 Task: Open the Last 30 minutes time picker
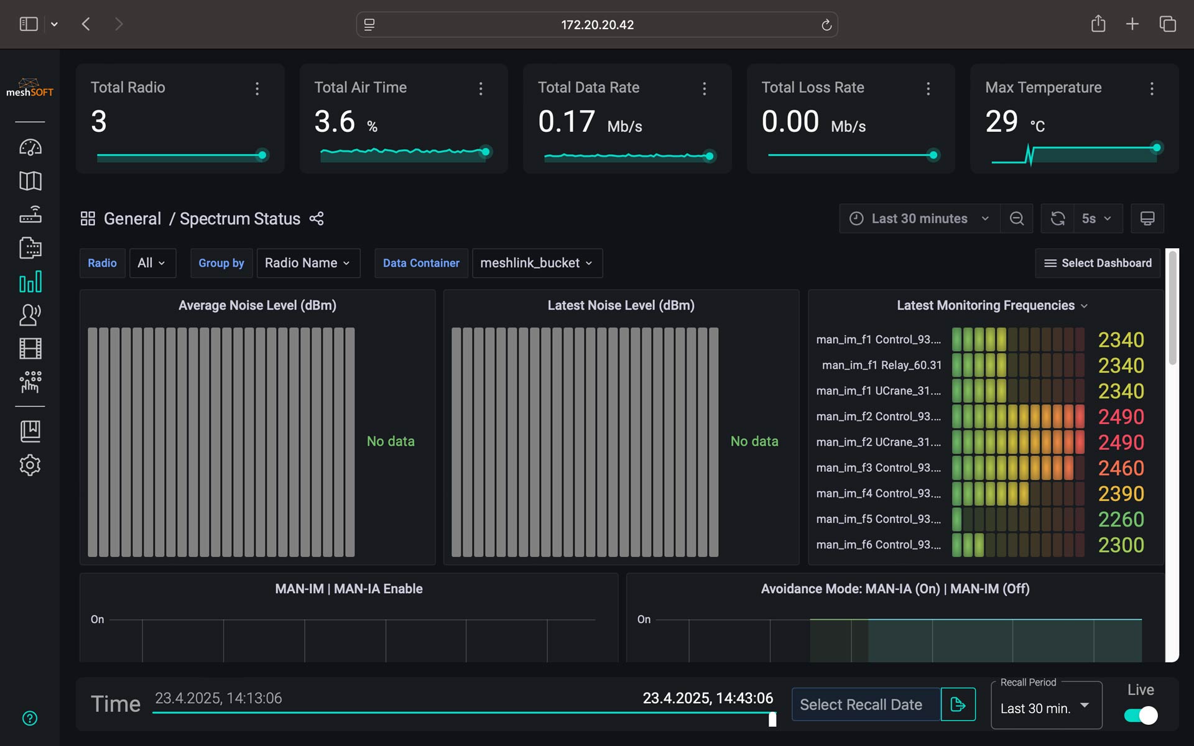[x=920, y=219]
